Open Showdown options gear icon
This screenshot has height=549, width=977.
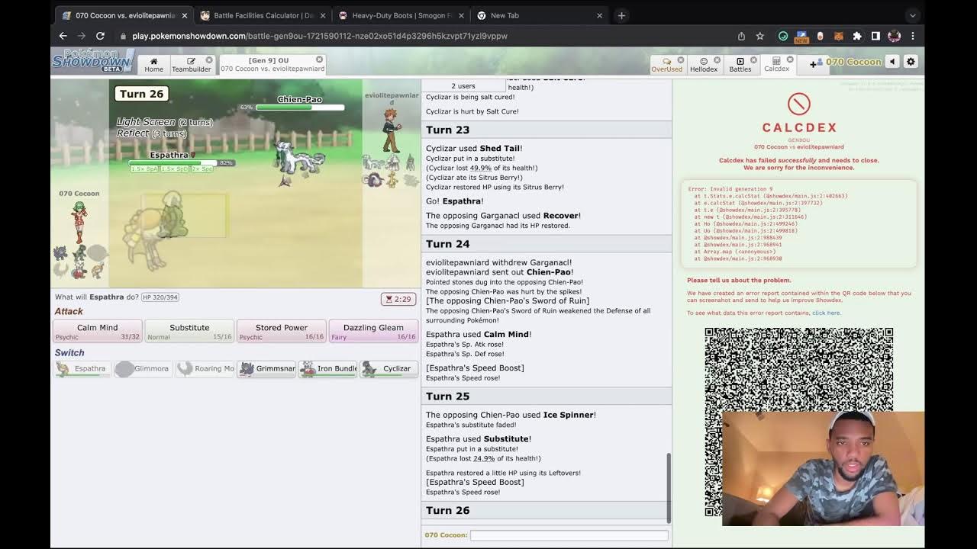click(x=911, y=62)
